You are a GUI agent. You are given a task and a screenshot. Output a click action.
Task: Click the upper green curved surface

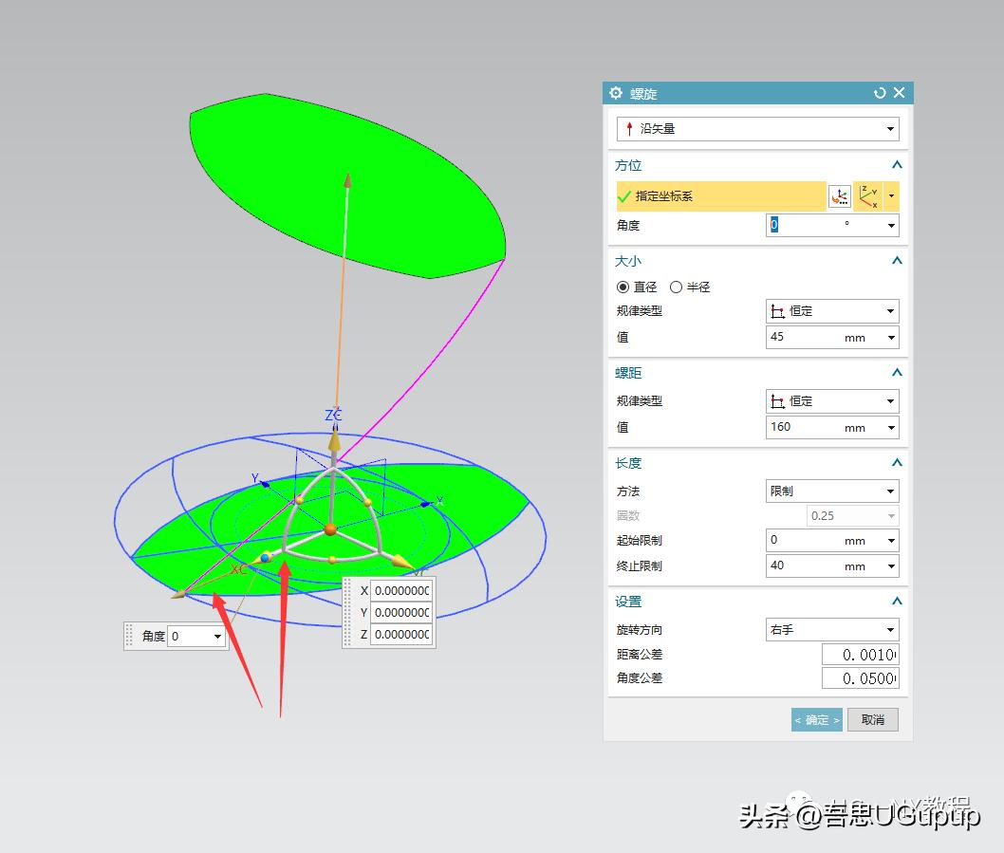345,186
